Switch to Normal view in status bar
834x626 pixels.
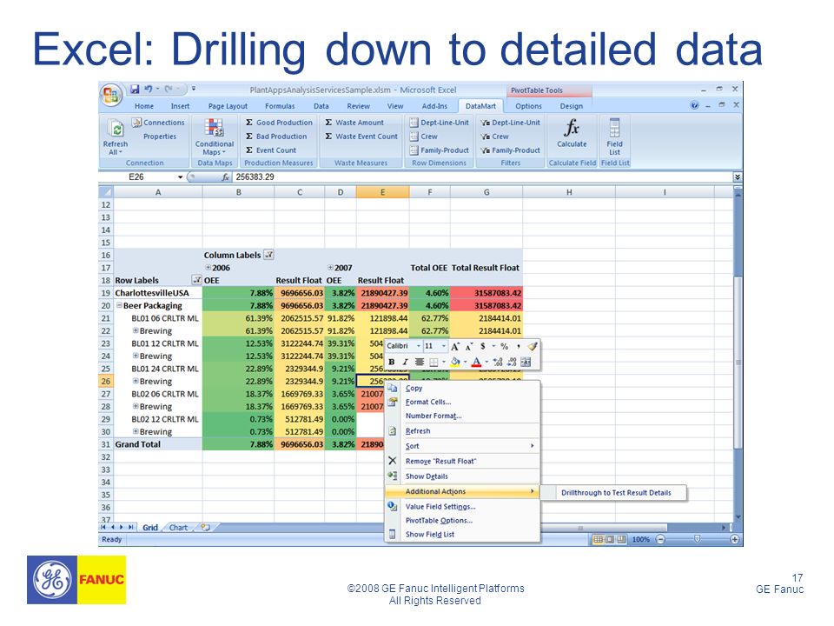(x=598, y=539)
